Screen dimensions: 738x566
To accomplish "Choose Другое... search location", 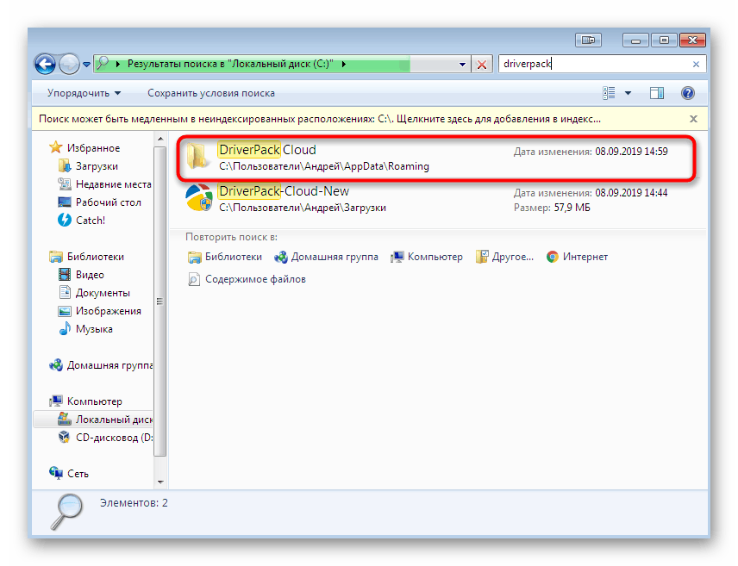I will click(504, 257).
